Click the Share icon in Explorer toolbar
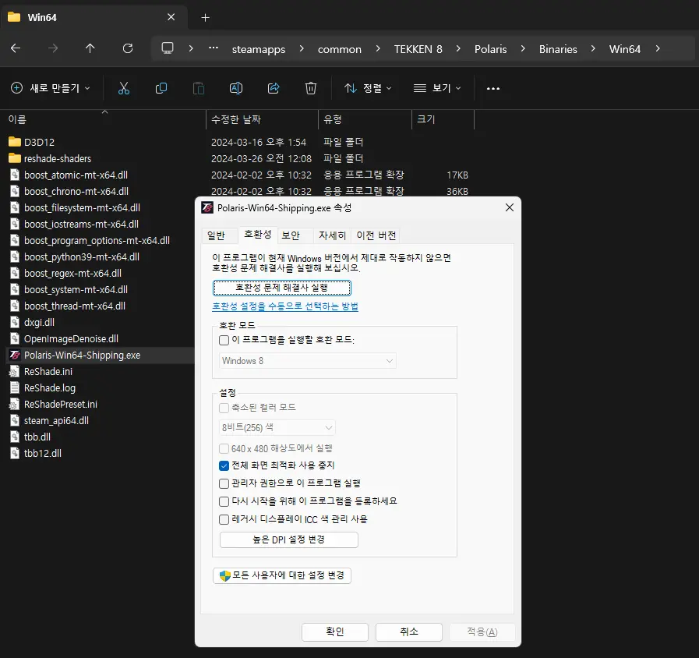The height and width of the screenshot is (658, 699). click(274, 88)
